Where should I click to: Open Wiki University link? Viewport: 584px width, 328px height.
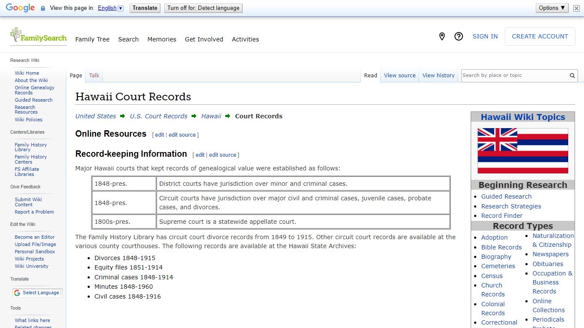(32, 266)
